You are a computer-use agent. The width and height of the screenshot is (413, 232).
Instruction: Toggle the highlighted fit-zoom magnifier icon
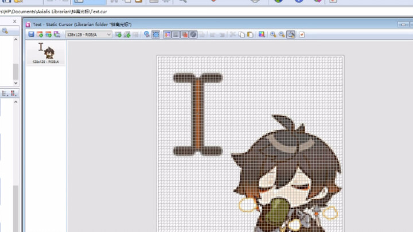pyautogui.click(x=291, y=34)
